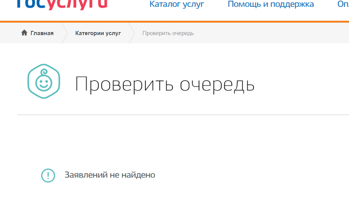The height and width of the screenshot is (221, 349).
Task: Open the Каталог услуг menu
Action: point(177,5)
